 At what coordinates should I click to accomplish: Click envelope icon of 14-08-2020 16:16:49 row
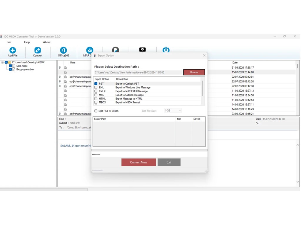tap(65, 109)
